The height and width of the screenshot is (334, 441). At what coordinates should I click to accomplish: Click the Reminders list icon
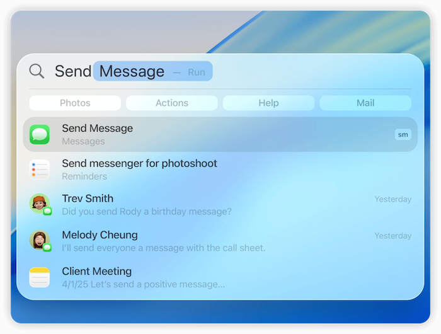(40, 170)
